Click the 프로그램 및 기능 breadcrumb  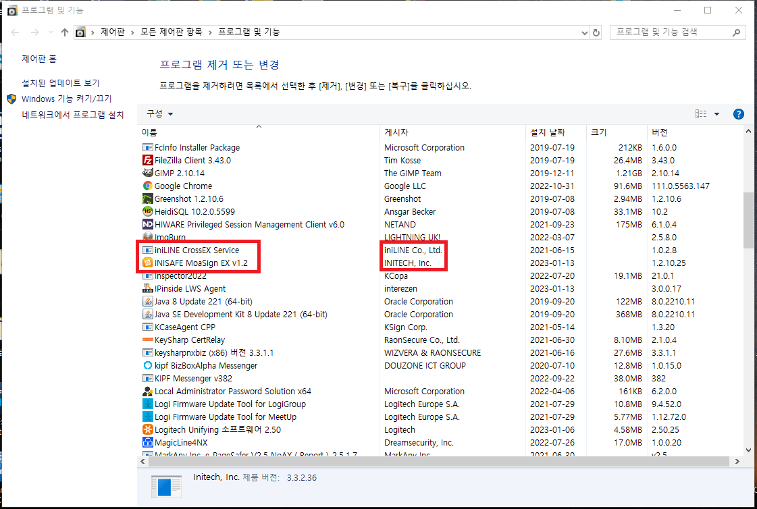click(249, 32)
